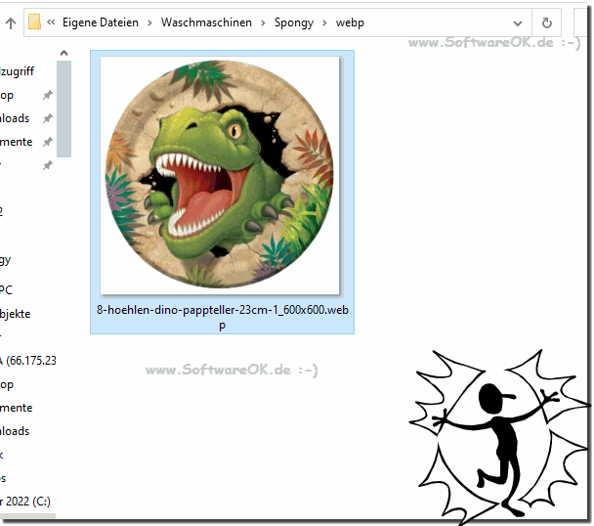Click the 8-hoehlen-dino-pappteller file name
This screenshot has width=594, height=526.
[223, 317]
